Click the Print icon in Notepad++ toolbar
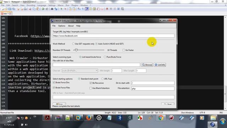The height and width of the screenshot is (128, 227). click(x=25, y=9)
